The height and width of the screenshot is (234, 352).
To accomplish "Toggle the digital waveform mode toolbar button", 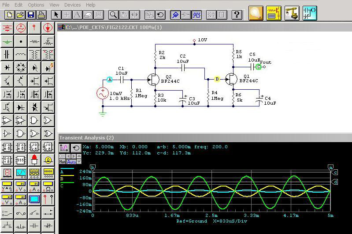I will 196,15.
